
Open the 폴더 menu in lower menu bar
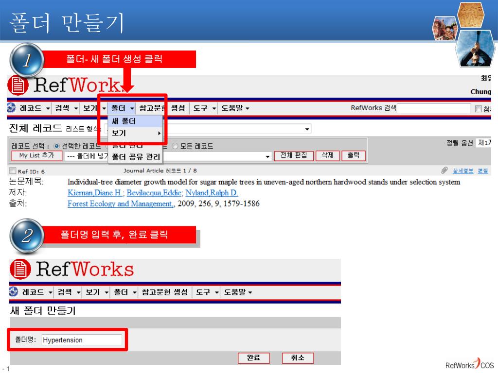(x=125, y=292)
